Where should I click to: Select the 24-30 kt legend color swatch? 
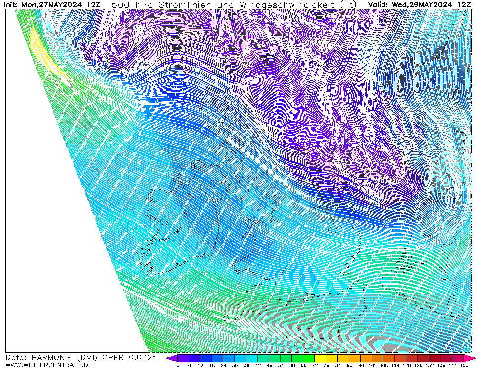pyautogui.click(x=229, y=358)
